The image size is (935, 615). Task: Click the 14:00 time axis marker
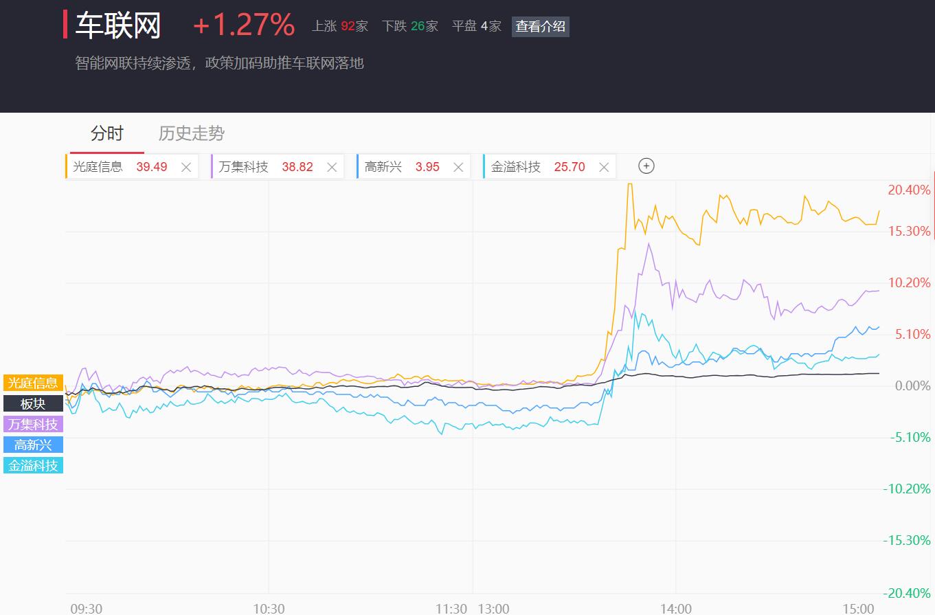[x=675, y=609]
